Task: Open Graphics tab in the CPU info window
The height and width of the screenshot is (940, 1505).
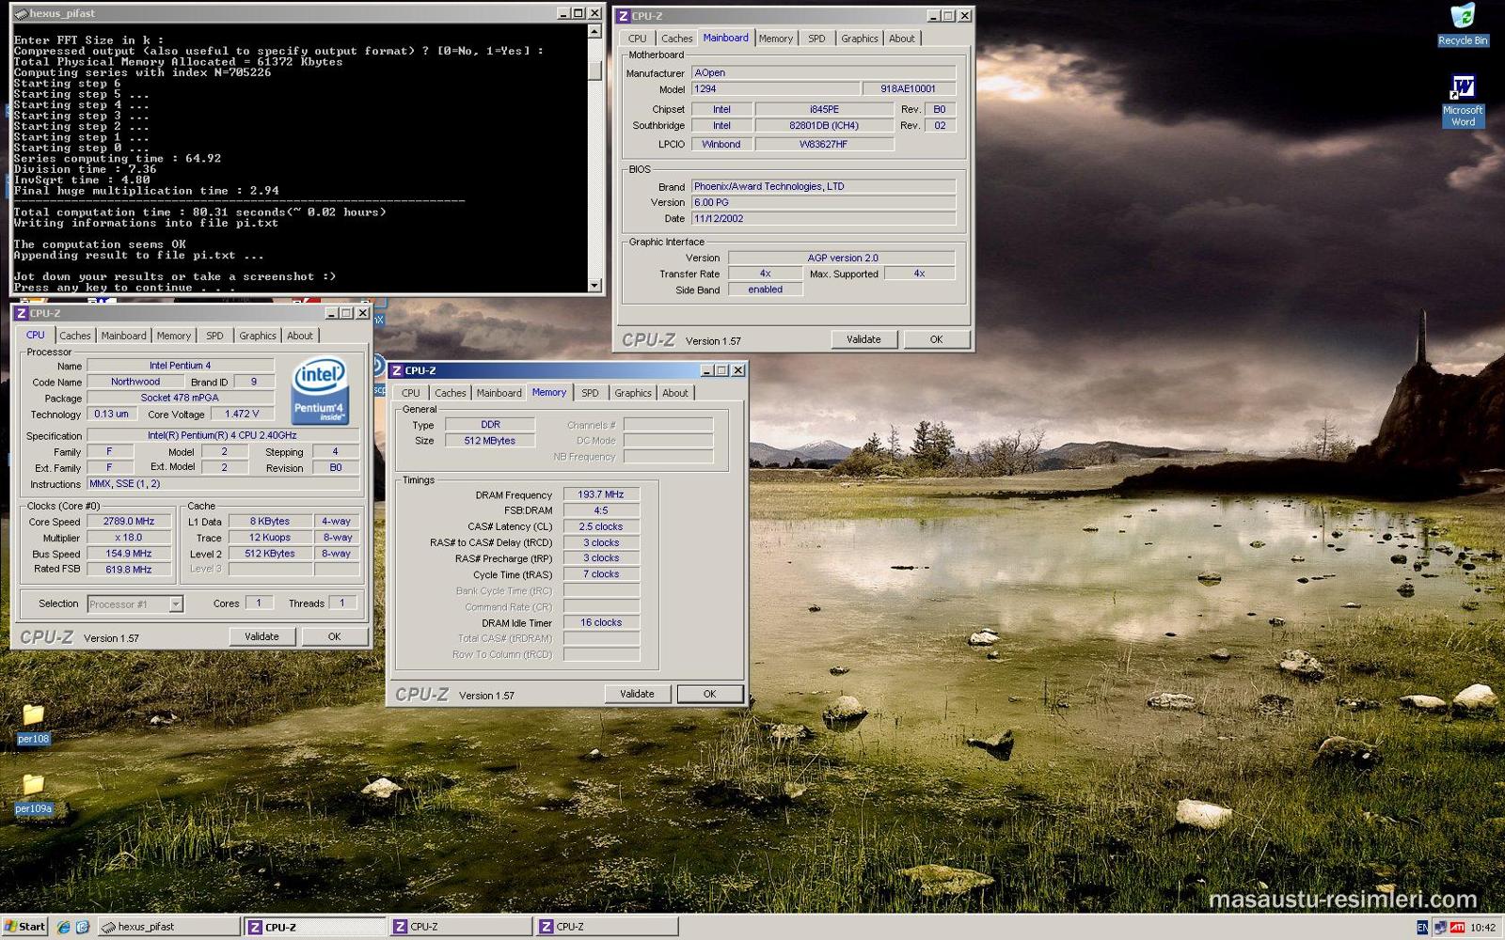Action: pyautogui.click(x=258, y=336)
